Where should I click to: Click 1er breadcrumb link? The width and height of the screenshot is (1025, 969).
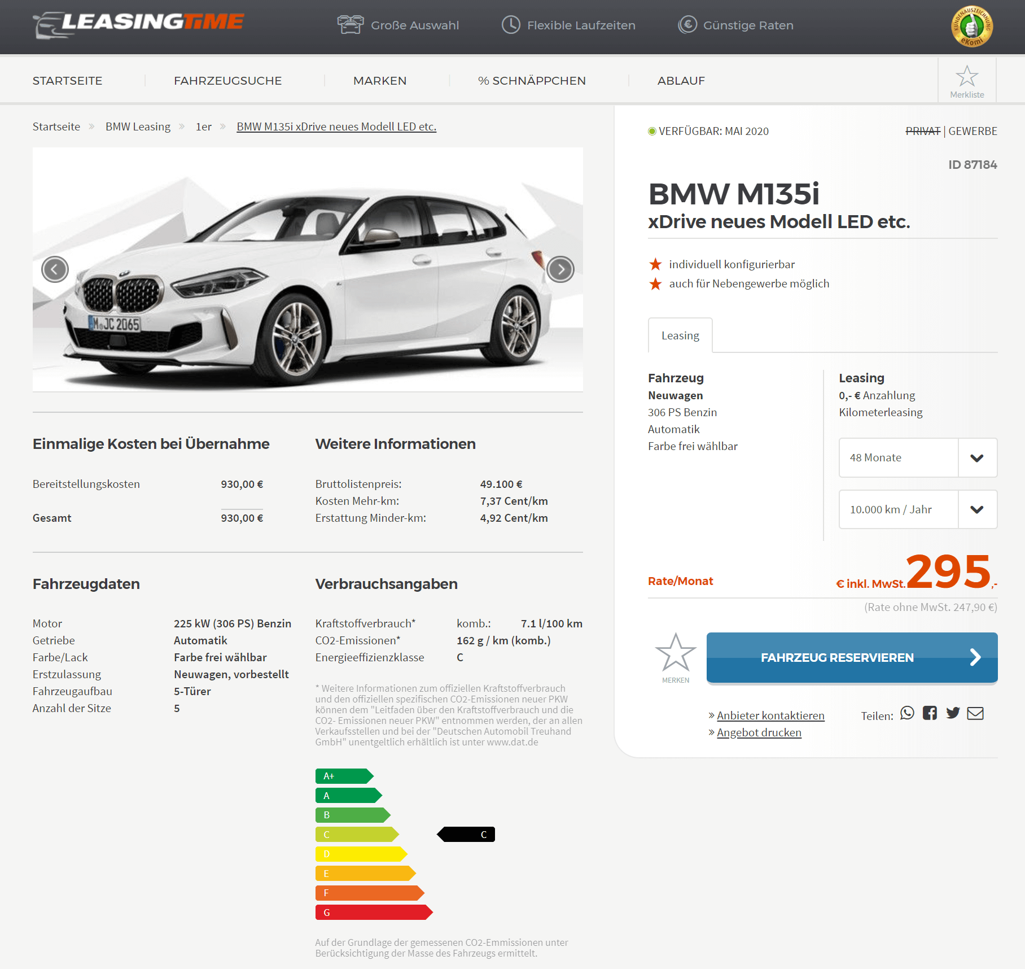tap(204, 126)
